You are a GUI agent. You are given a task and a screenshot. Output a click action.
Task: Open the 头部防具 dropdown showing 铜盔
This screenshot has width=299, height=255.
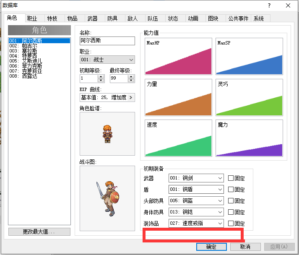(196, 200)
